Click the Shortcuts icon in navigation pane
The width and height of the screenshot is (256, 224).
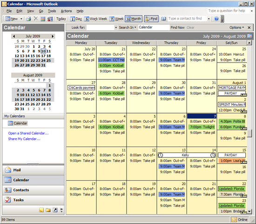[x=55, y=210]
